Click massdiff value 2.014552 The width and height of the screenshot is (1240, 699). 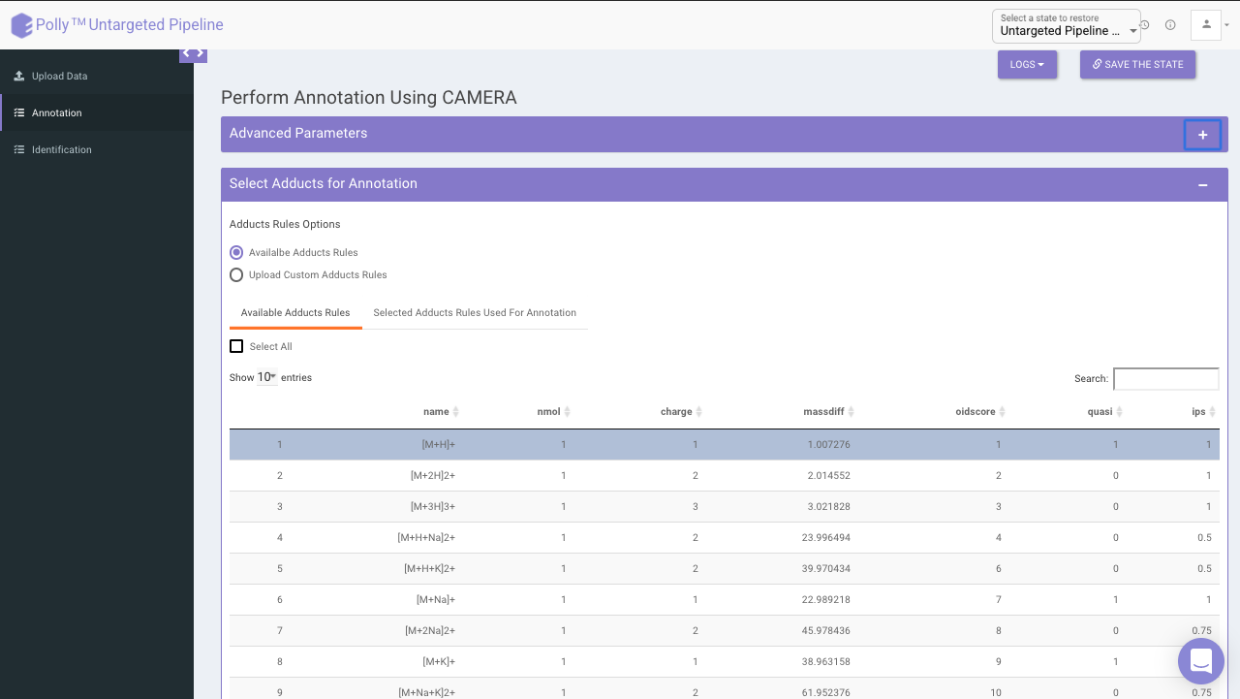(x=828, y=476)
